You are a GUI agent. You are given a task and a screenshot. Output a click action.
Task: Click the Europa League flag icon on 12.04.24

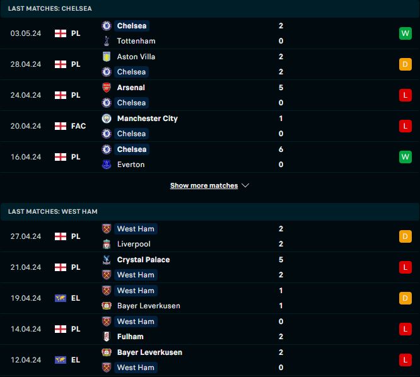pyautogui.click(x=61, y=360)
